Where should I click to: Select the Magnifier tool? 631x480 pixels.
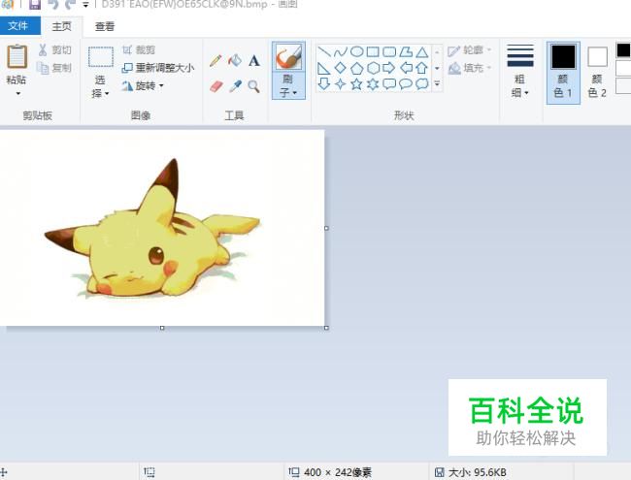(253, 86)
